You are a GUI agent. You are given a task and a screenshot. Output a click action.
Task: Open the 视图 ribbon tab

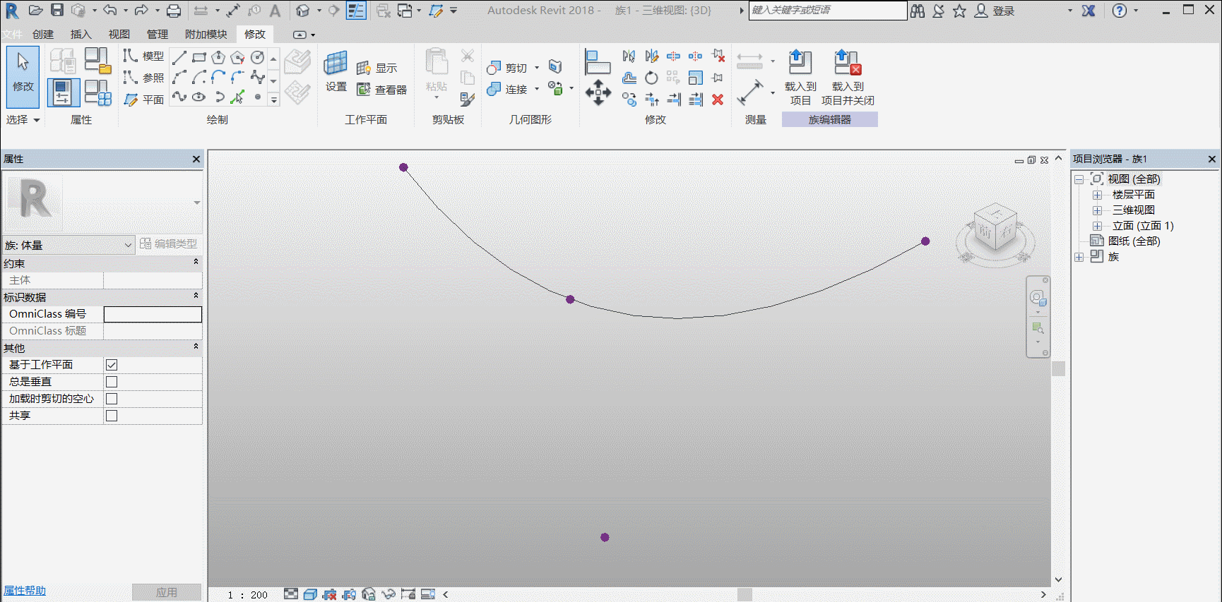click(x=119, y=34)
